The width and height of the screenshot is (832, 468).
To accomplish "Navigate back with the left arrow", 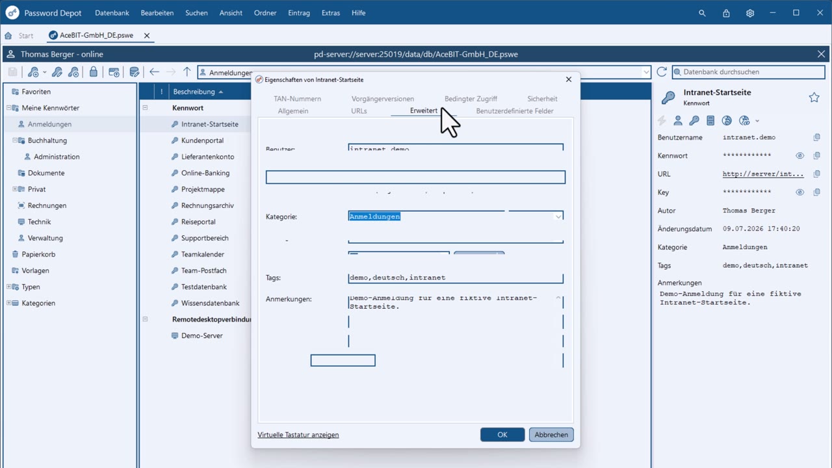I will [x=154, y=72].
